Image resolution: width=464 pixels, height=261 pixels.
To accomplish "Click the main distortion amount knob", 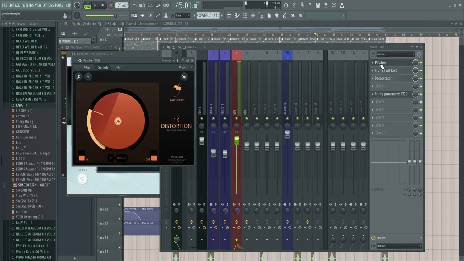I will click(x=117, y=121).
